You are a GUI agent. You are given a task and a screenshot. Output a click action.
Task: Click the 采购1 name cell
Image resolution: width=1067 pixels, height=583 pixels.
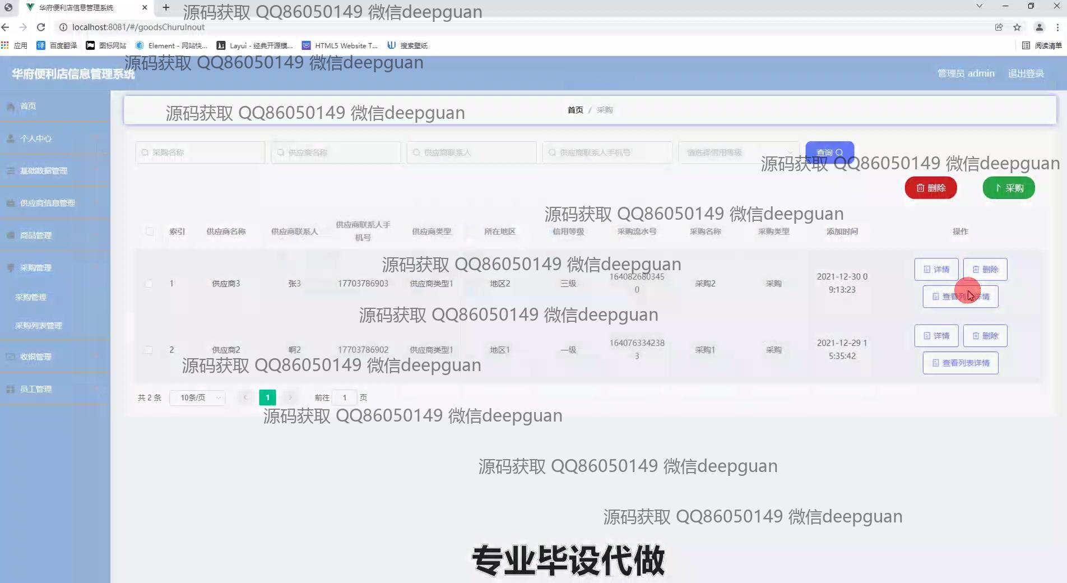[x=705, y=350]
